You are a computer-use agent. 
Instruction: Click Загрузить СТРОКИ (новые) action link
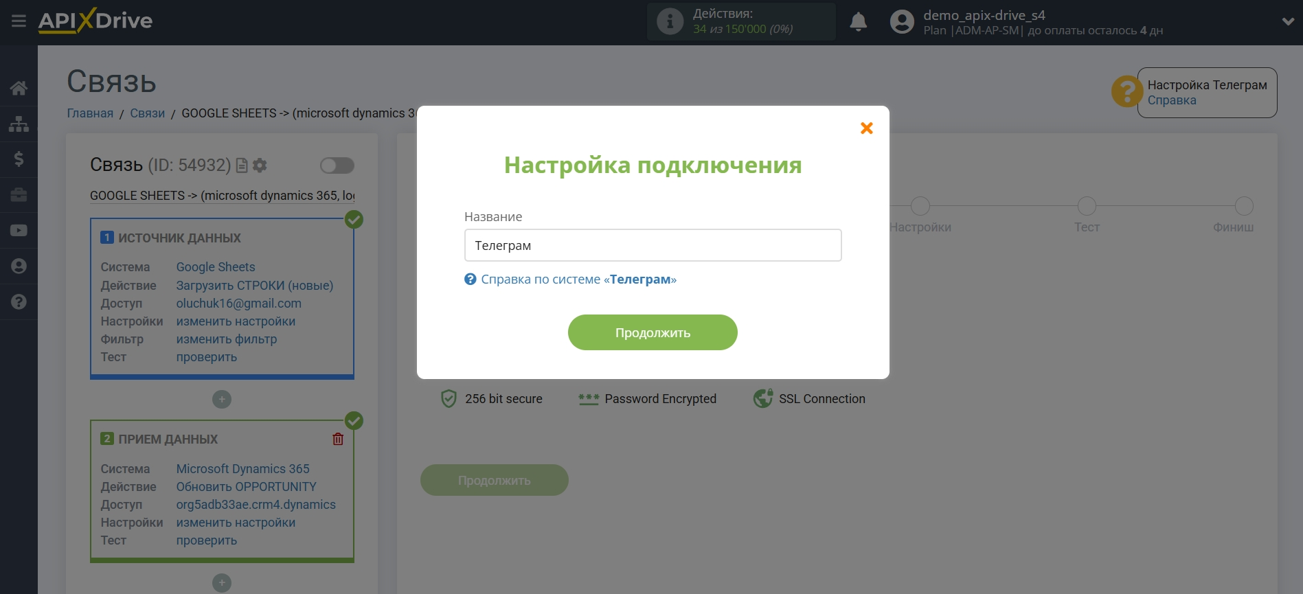255,285
